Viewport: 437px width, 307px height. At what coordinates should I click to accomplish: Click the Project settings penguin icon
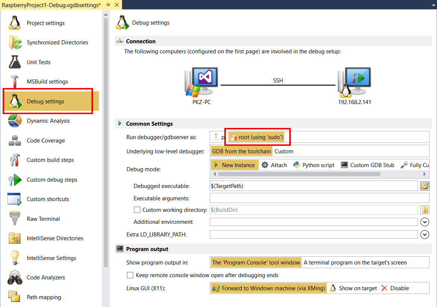tap(15, 23)
